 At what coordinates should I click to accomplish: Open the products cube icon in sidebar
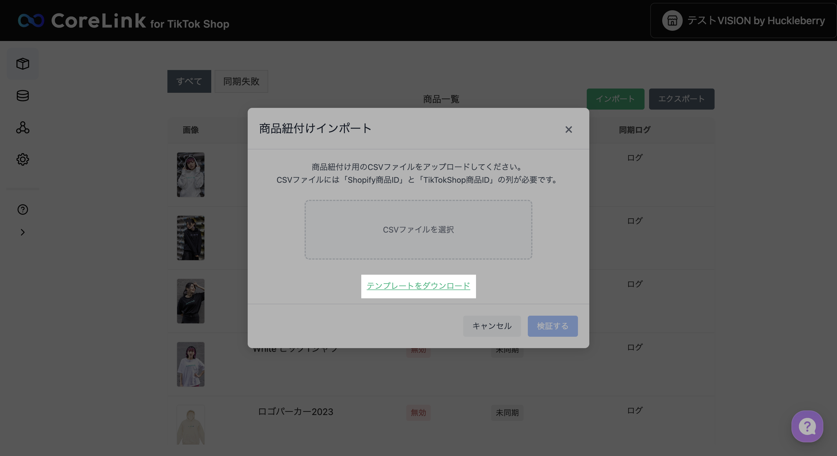[23, 64]
